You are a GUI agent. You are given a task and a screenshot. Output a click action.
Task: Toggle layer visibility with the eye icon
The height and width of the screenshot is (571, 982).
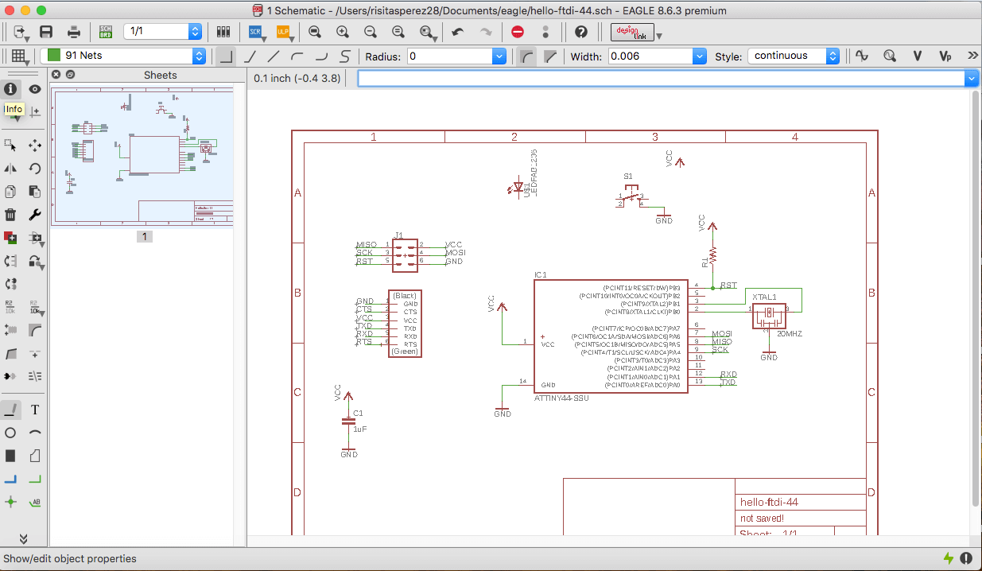tap(35, 89)
